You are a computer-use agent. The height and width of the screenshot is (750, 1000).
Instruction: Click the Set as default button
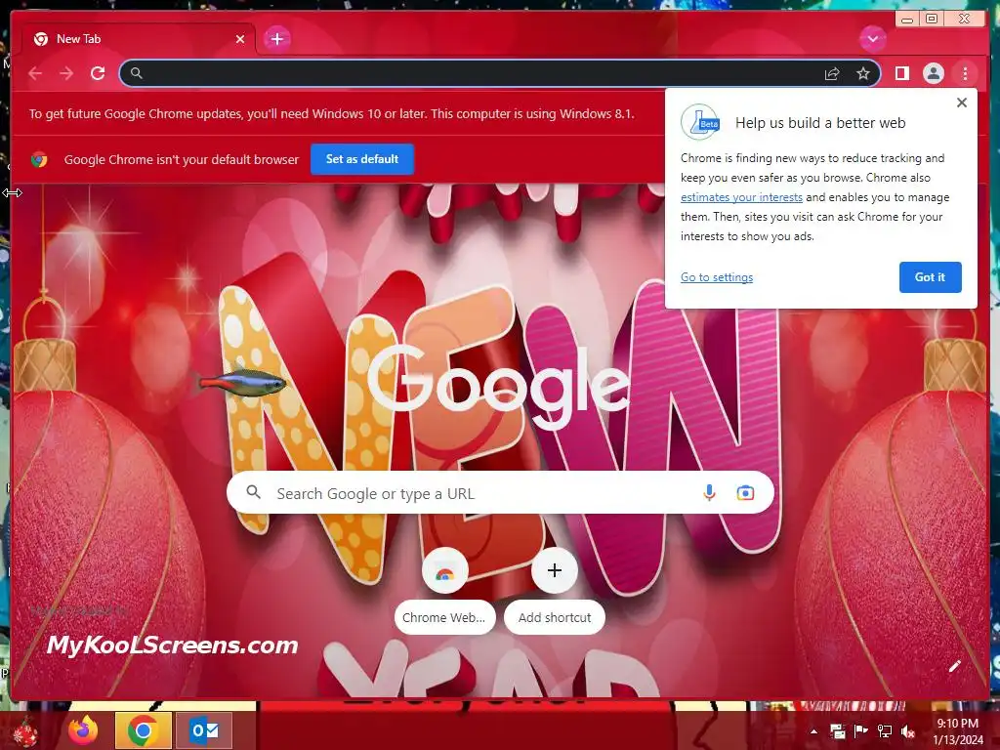(x=362, y=159)
